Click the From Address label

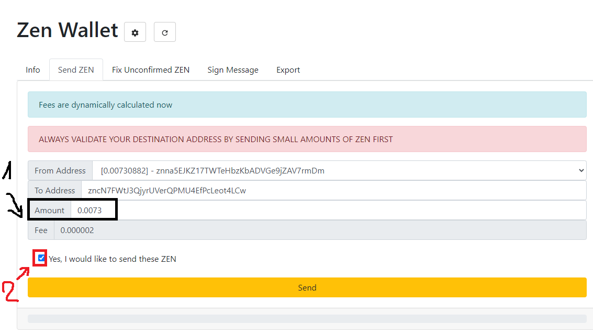(x=60, y=171)
